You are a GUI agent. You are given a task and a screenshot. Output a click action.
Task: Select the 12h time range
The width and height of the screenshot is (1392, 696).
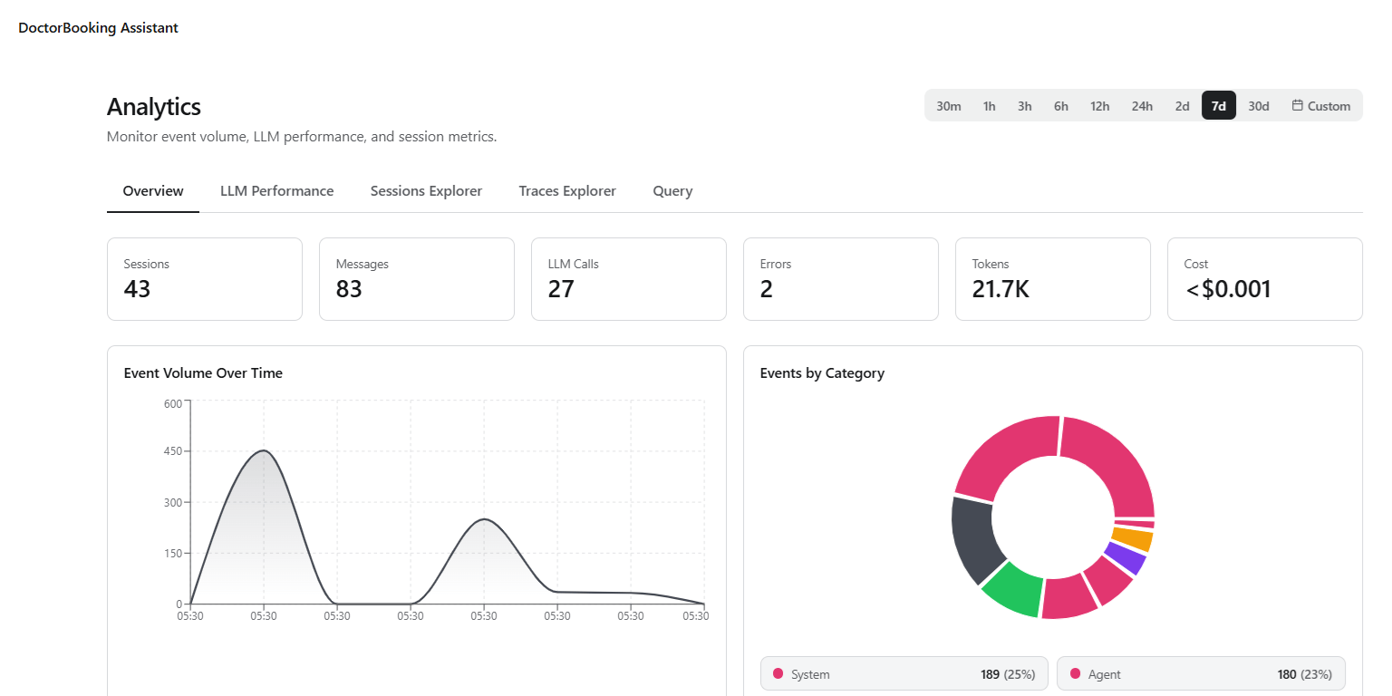pyautogui.click(x=1100, y=105)
